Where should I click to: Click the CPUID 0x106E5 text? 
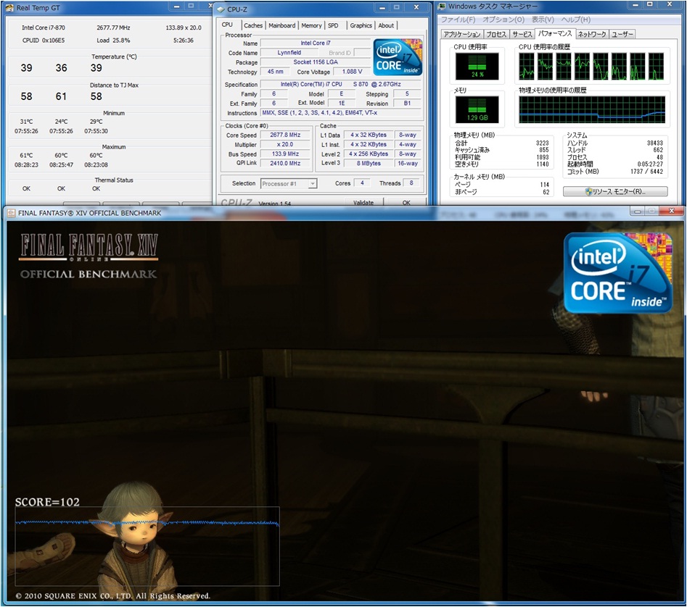pos(44,41)
